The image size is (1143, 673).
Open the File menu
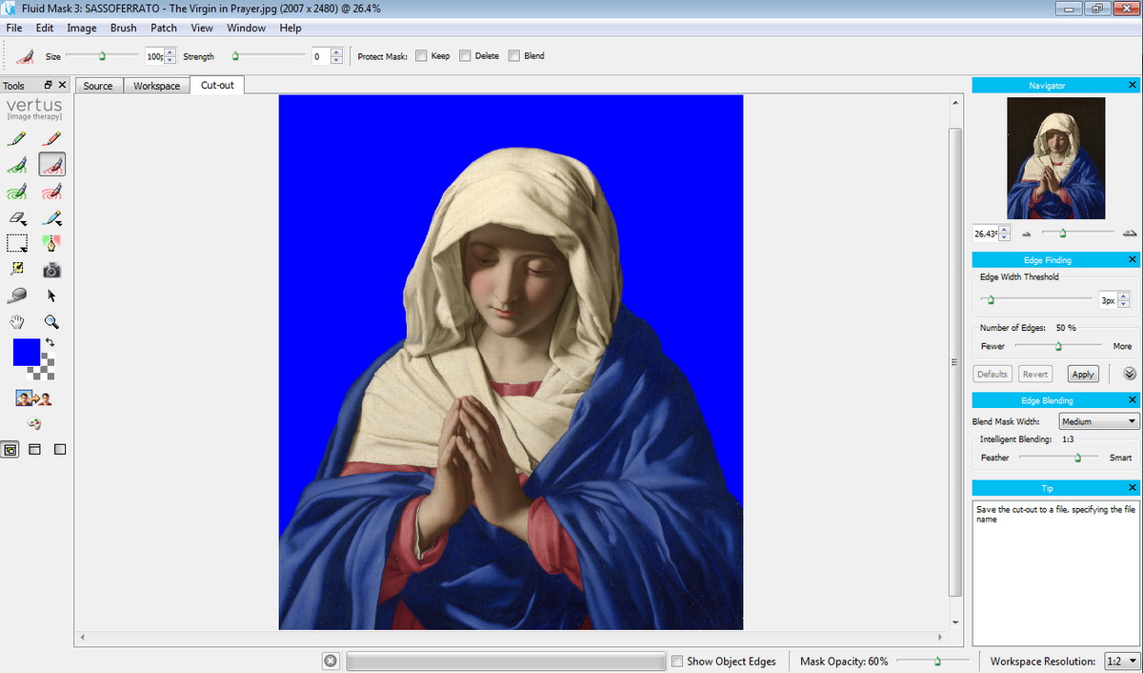pos(14,28)
